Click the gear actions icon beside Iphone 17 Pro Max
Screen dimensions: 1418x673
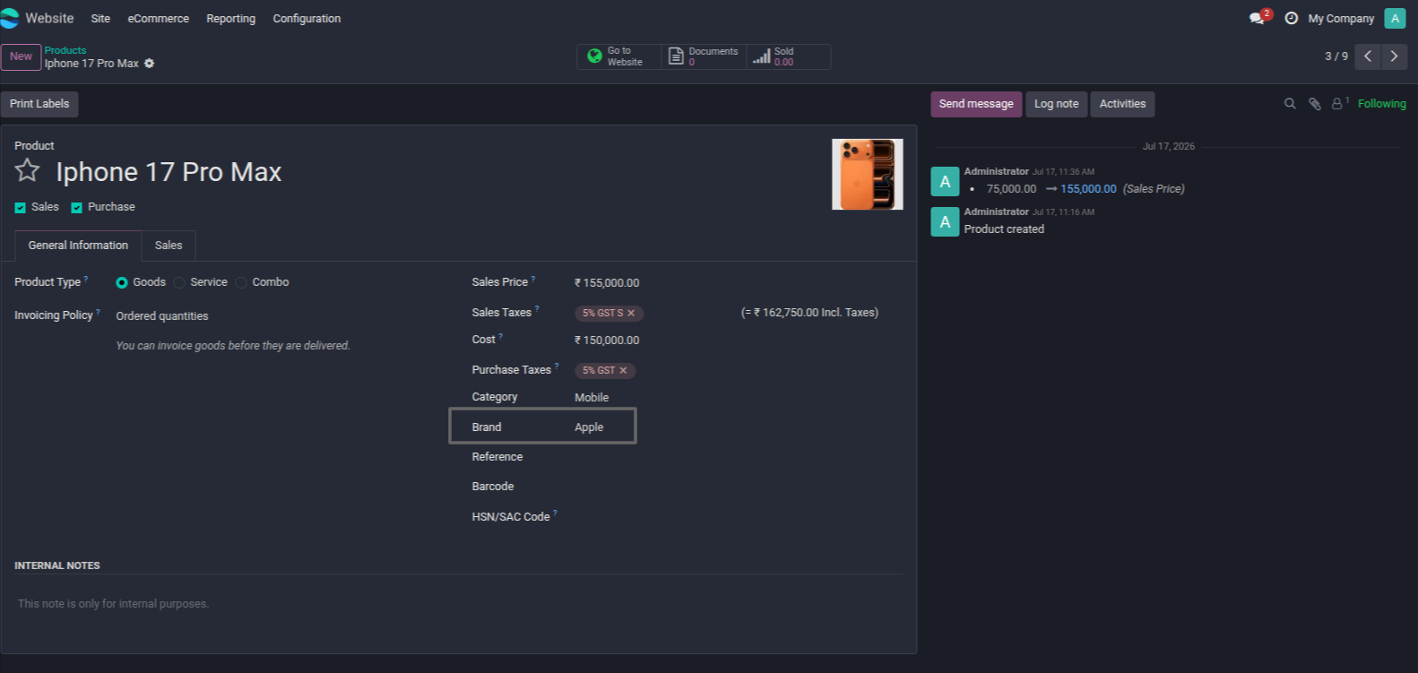coord(150,64)
